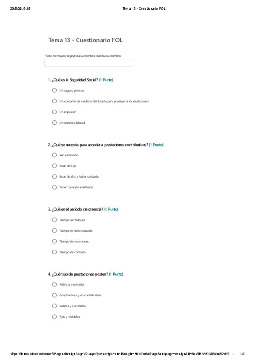Choose 'Contributivas y no contributivas' option
This screenshot has width=255, height=362.
(x=54, y=295)
